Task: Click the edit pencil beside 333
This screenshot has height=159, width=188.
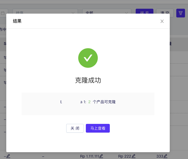Action: [x=165, y=156]
